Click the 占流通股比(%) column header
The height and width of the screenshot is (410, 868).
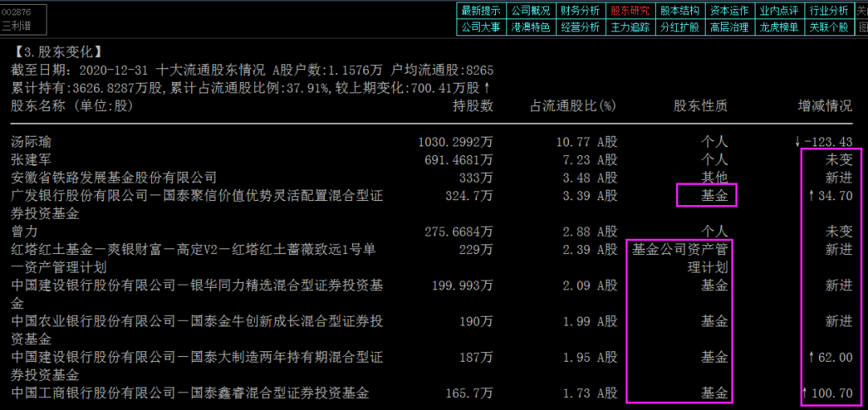point(573,106)
